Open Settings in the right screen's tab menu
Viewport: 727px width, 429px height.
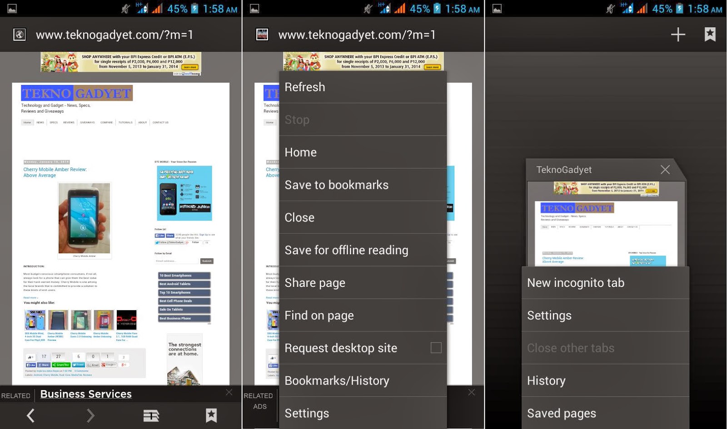coord(605,315)
